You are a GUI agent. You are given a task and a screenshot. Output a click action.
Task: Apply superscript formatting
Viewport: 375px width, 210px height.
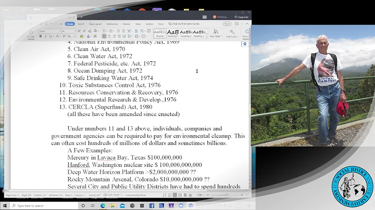coord(64,36)
